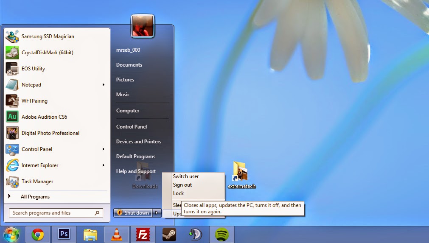The height and width of the screenshot is (243, 429).
Task: Open TeamSpeak from the taskbar
Action: (x=195, y=235)
